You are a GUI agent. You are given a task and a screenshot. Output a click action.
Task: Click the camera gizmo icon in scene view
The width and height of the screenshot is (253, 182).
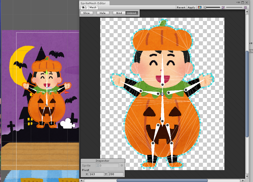(x=68, y=124)
